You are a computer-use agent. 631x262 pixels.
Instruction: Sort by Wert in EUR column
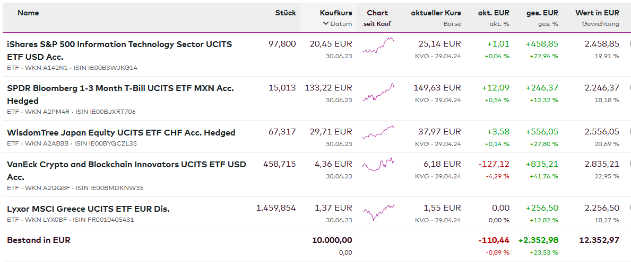tap(597, 13)
